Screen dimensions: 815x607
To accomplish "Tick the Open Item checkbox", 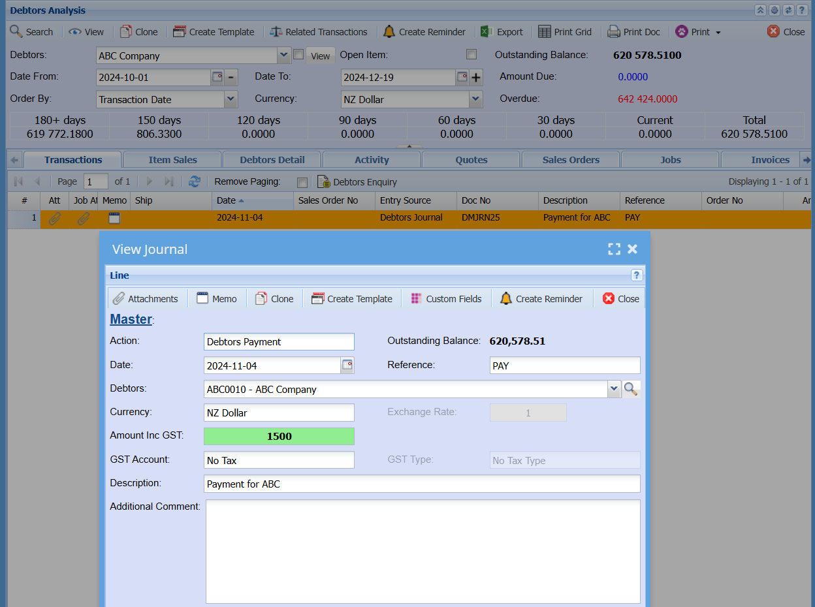I will point(471,55).
